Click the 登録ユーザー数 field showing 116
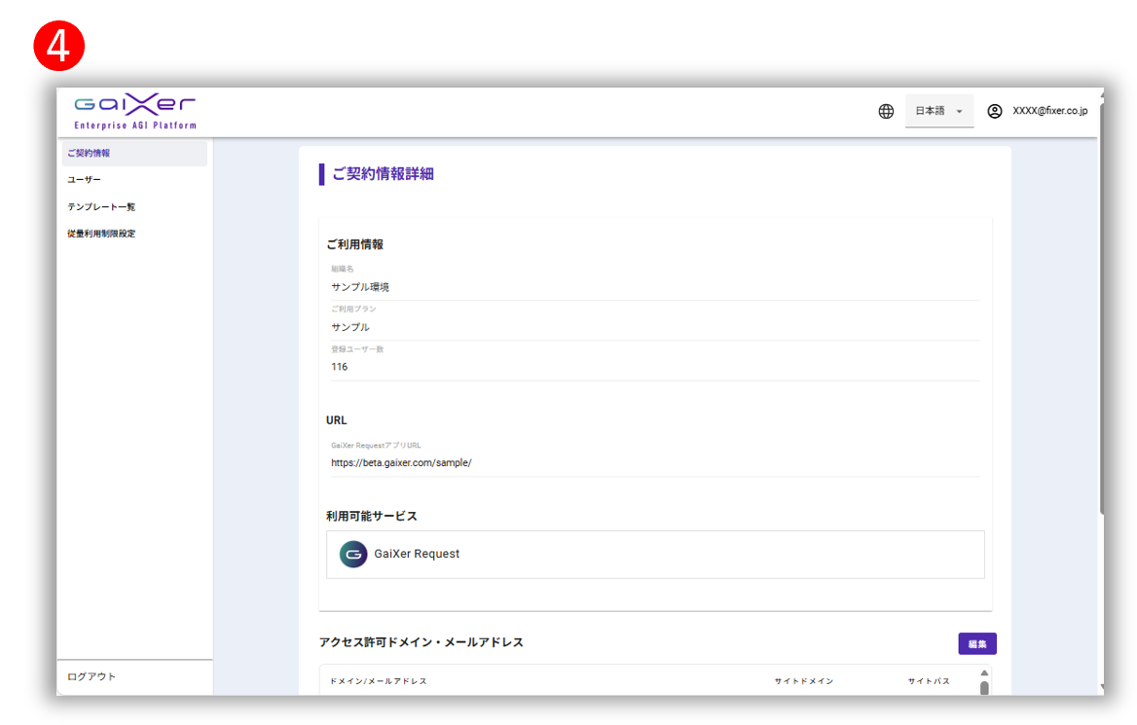The height and width of the screenshot is (725, 1137). (653, 367)
